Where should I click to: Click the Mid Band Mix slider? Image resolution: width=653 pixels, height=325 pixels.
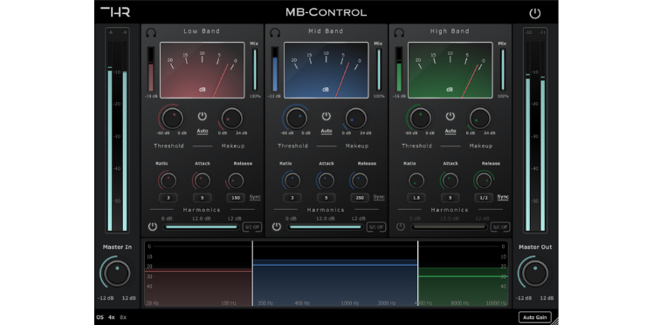(x=379, y=70)
